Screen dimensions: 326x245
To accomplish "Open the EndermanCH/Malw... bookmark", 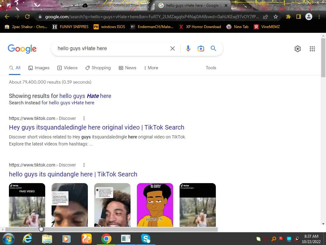I will (152, 27).
